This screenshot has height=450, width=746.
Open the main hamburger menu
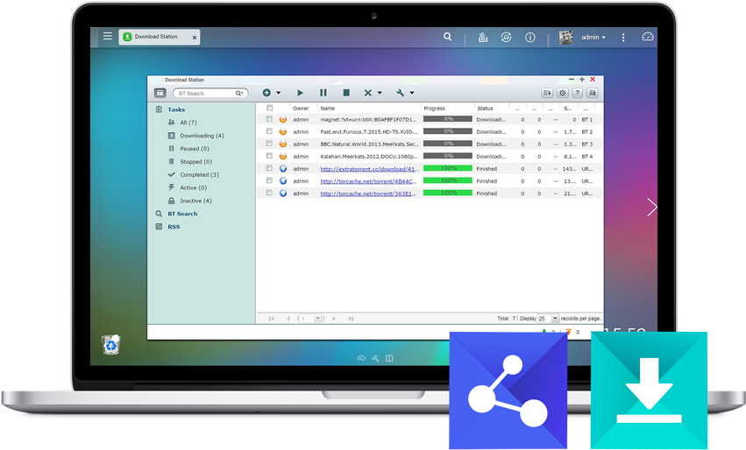(107, 37)
